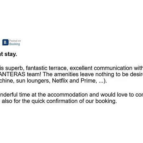Screen dimensions: 143x143
Task: Click the word 'time' in the second paragraph
Action: click(x=24, y=95)
